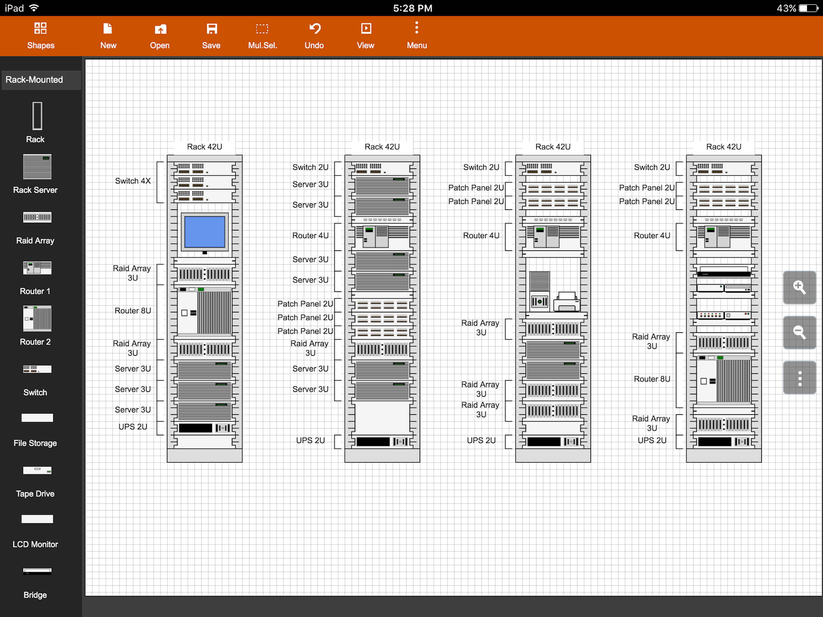Pick the Rack shape from sidebar

(37, 116)
